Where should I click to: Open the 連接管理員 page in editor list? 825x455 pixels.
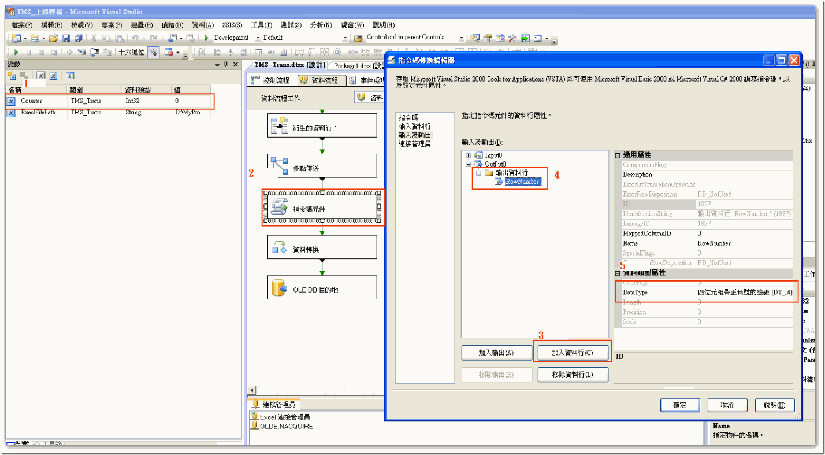click(414, 143)
